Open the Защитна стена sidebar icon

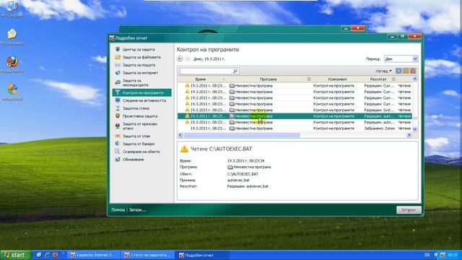coord(118,108)
